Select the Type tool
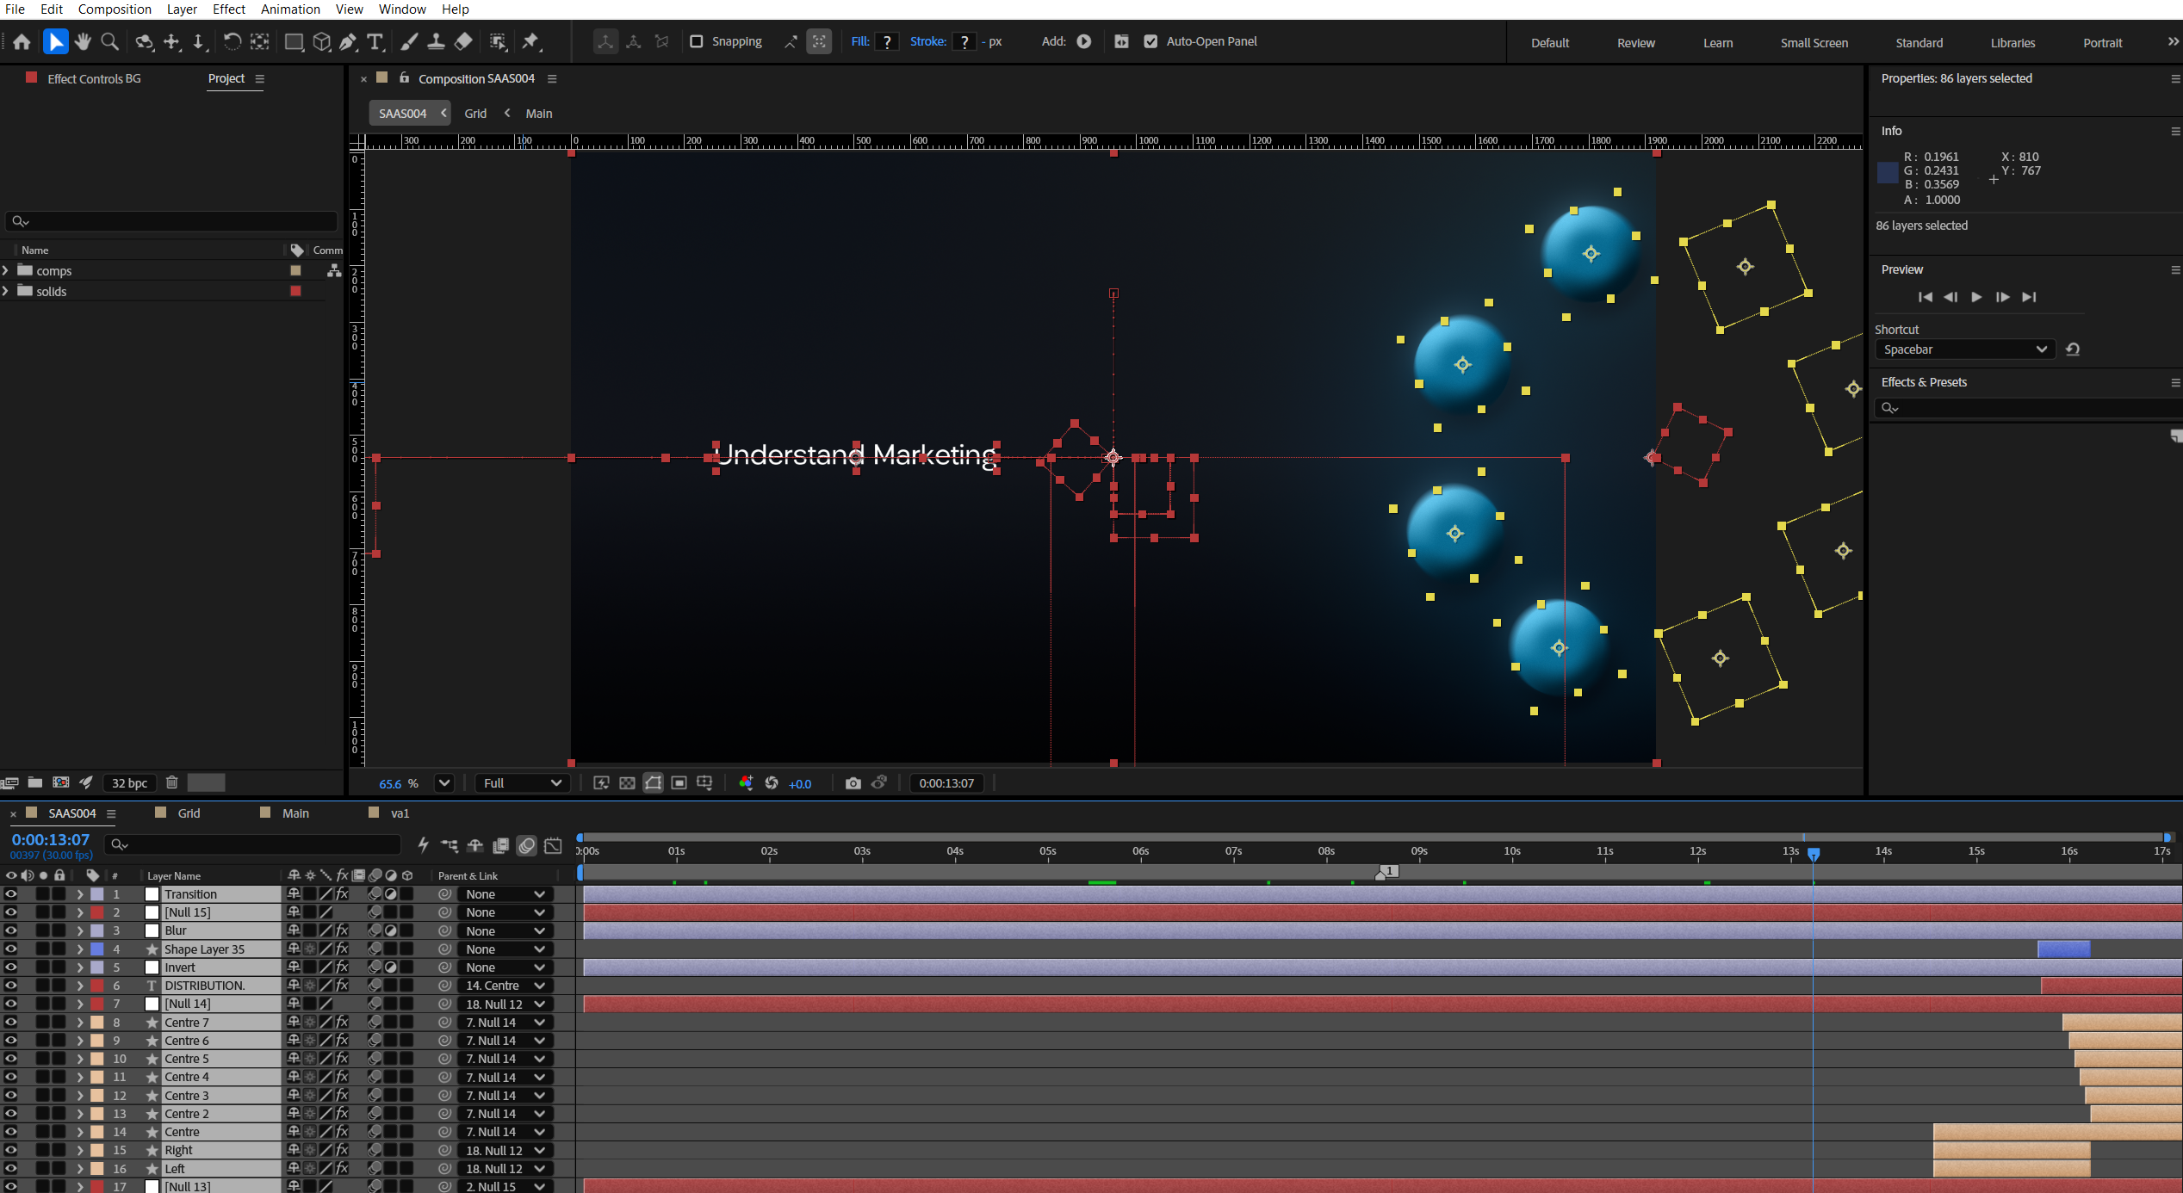 pyautogui.click(x=375, y=41)
